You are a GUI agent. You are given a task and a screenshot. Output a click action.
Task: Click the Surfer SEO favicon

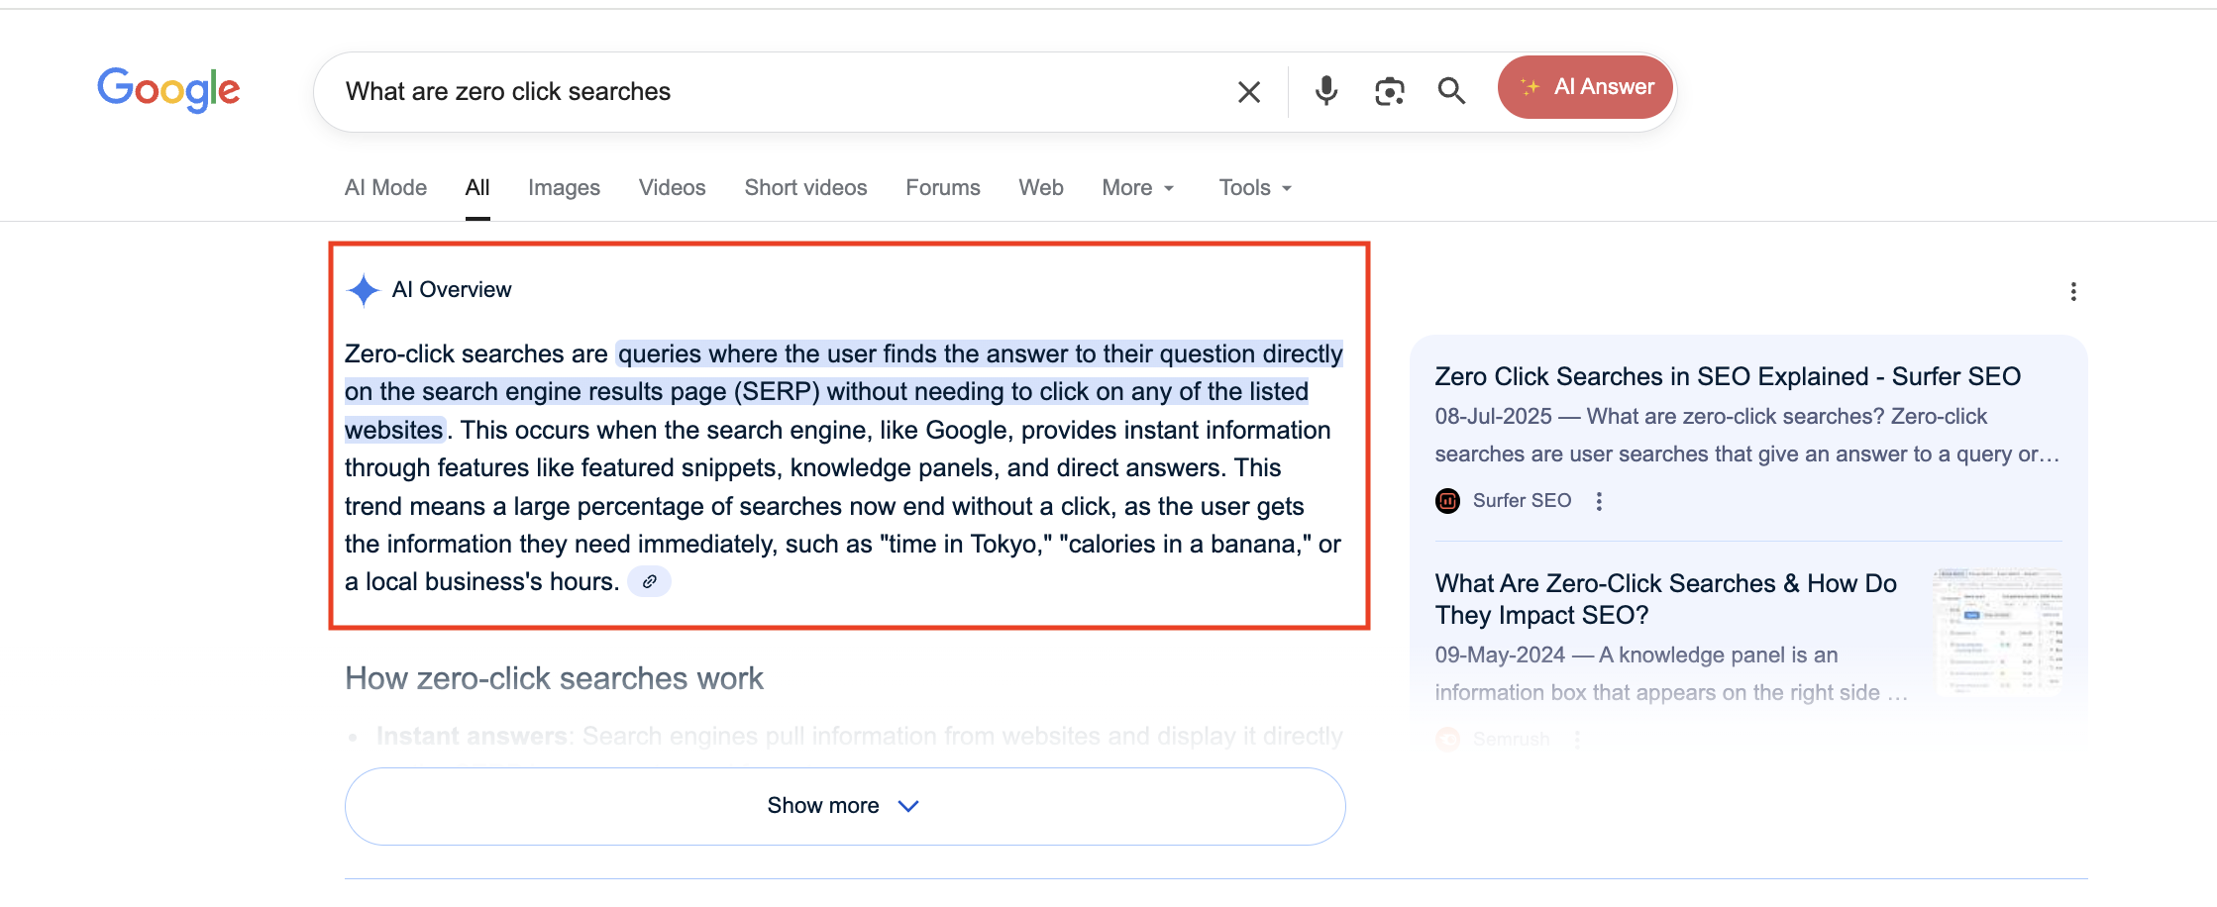(x=1448, y=500)
